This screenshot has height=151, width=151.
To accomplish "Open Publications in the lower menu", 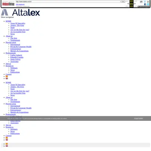I will (15, 134).
